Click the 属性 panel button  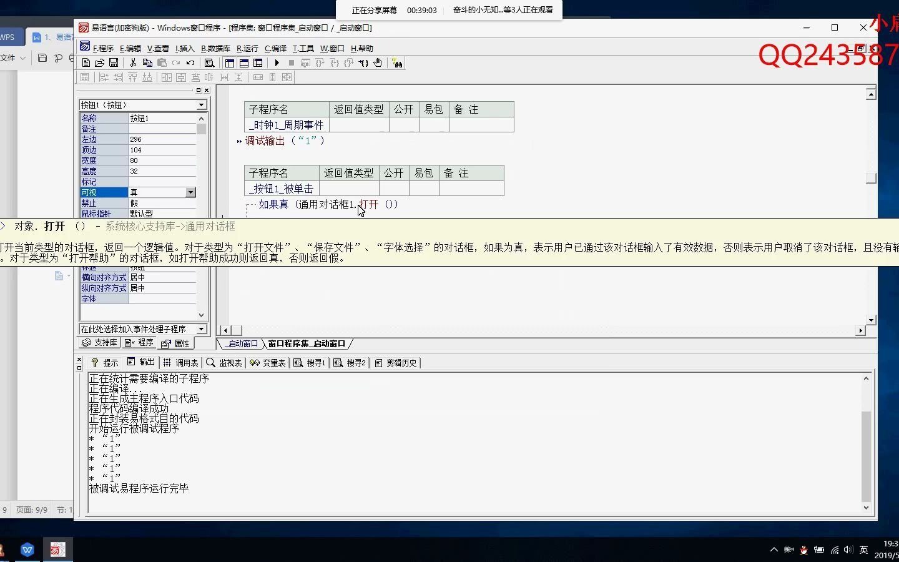[x=182, y=343]
